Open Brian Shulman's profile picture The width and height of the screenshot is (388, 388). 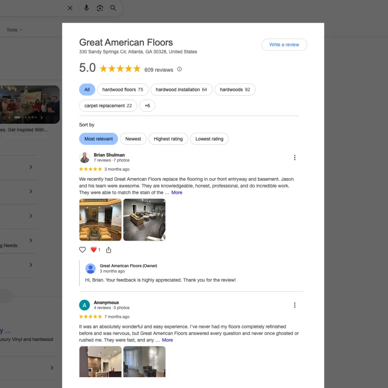click(84, 158)
